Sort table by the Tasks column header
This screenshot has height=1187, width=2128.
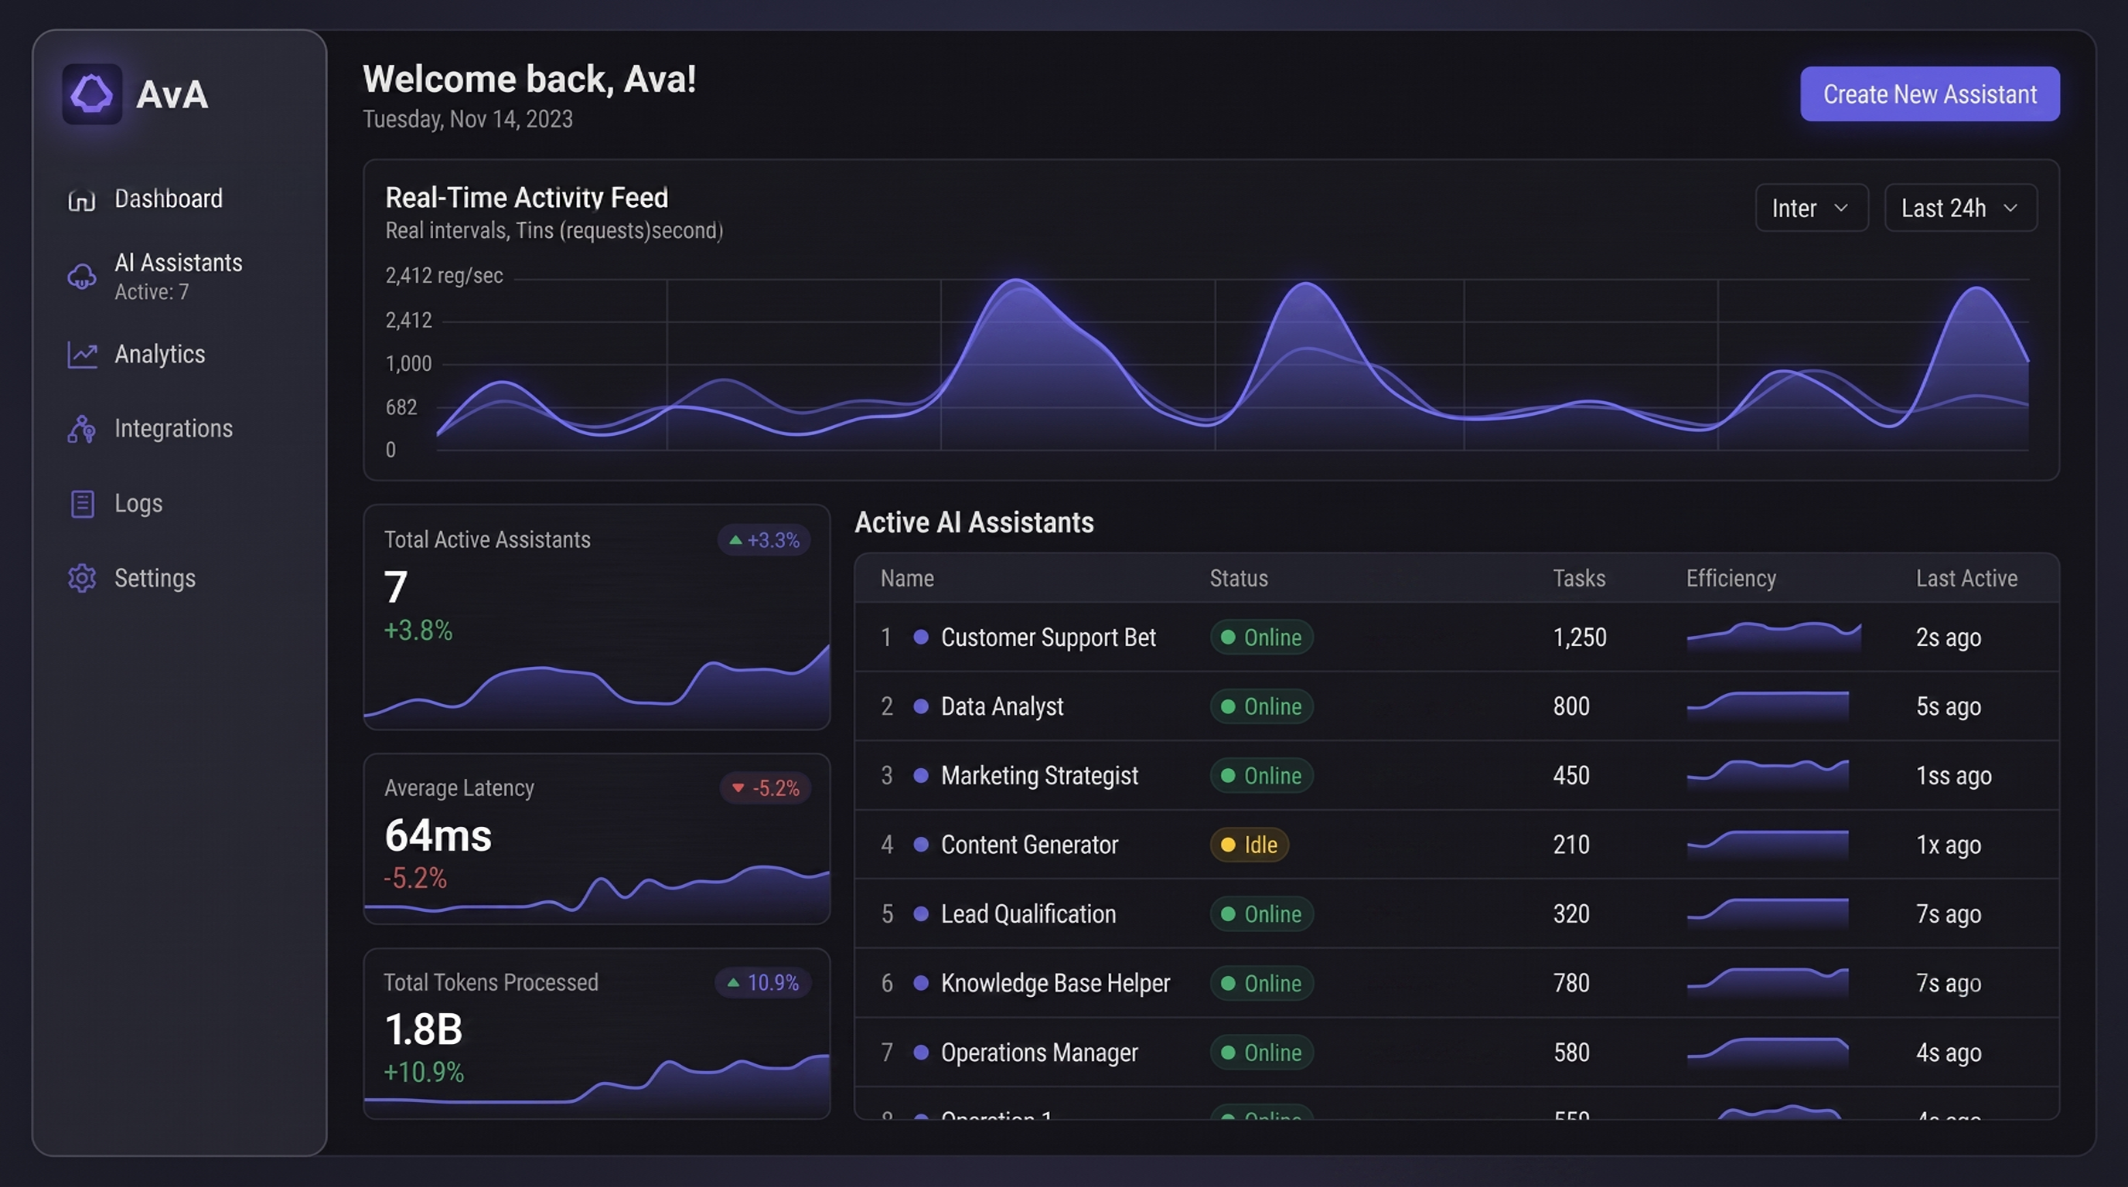pos(1579,579)
